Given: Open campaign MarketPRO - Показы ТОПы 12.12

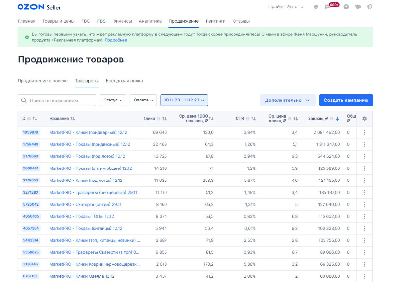Looking at the screenshot, I should point(82,216).
